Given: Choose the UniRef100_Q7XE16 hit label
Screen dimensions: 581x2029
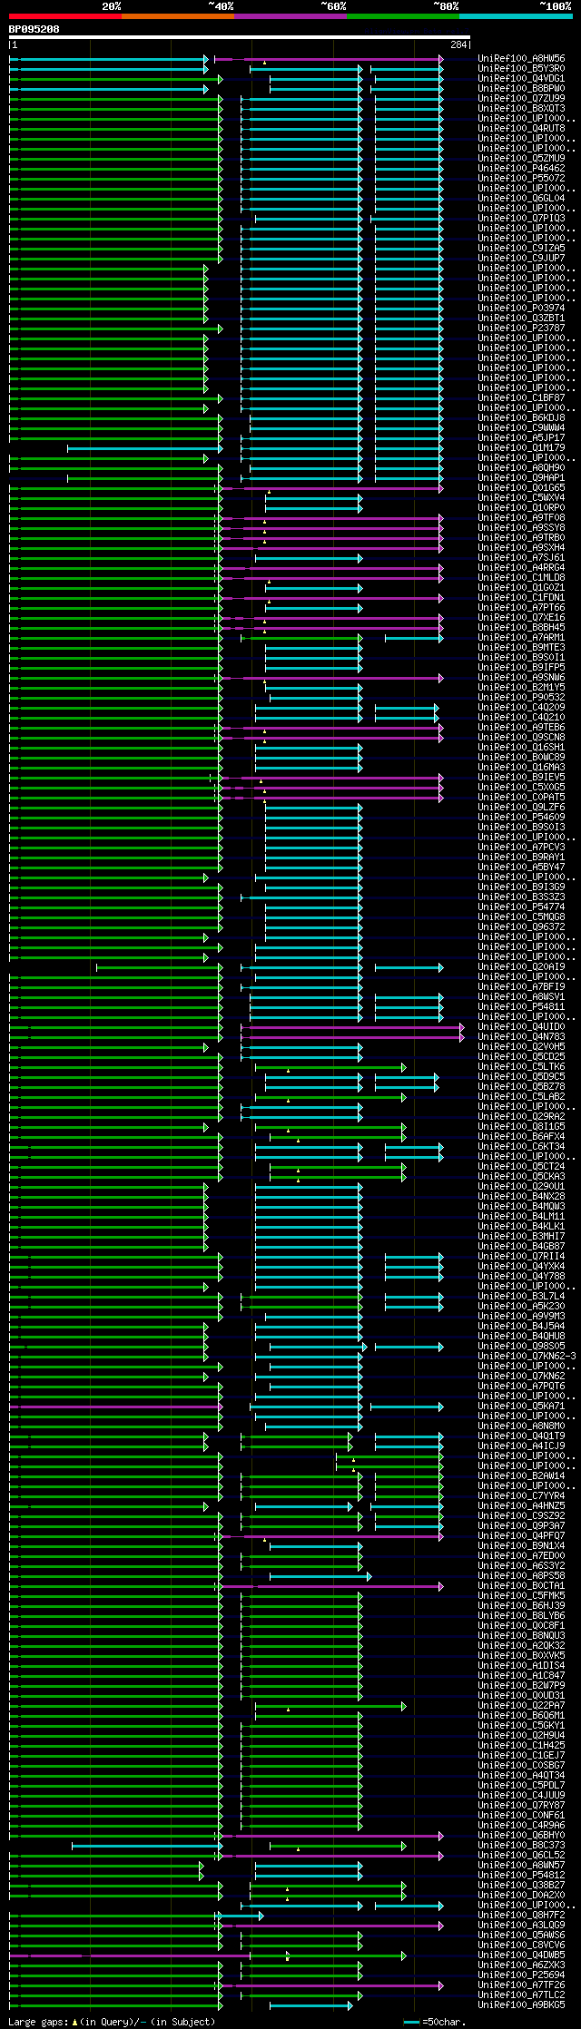Looking at the screenshot, I should pyautogui.click(x=521, y=617).
